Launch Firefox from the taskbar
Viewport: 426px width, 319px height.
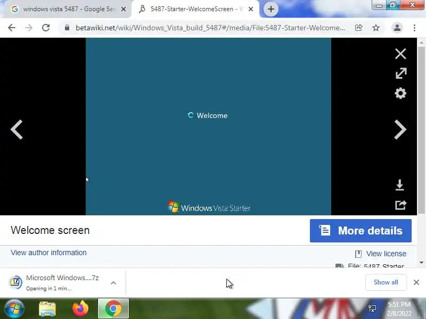tap(80, 309)
